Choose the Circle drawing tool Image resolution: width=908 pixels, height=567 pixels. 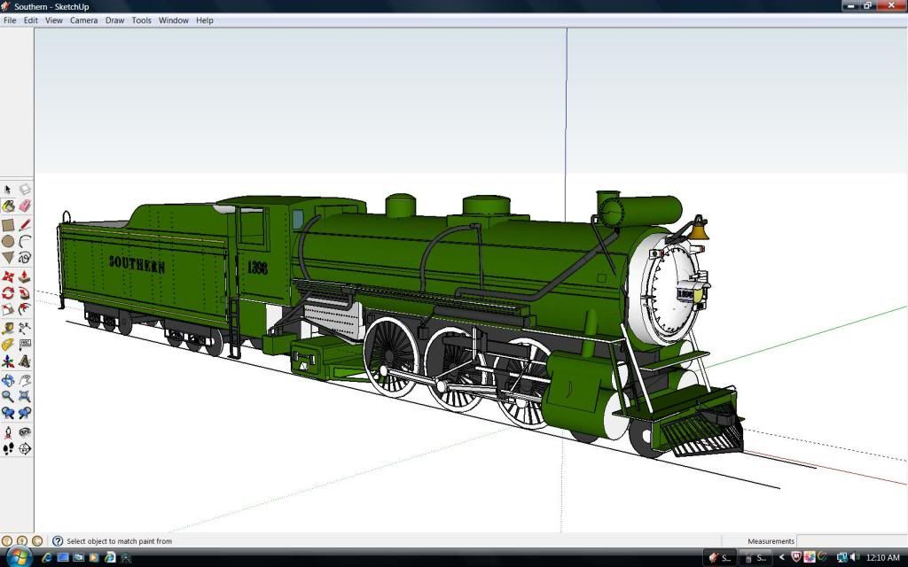click(x=7, y=241)
